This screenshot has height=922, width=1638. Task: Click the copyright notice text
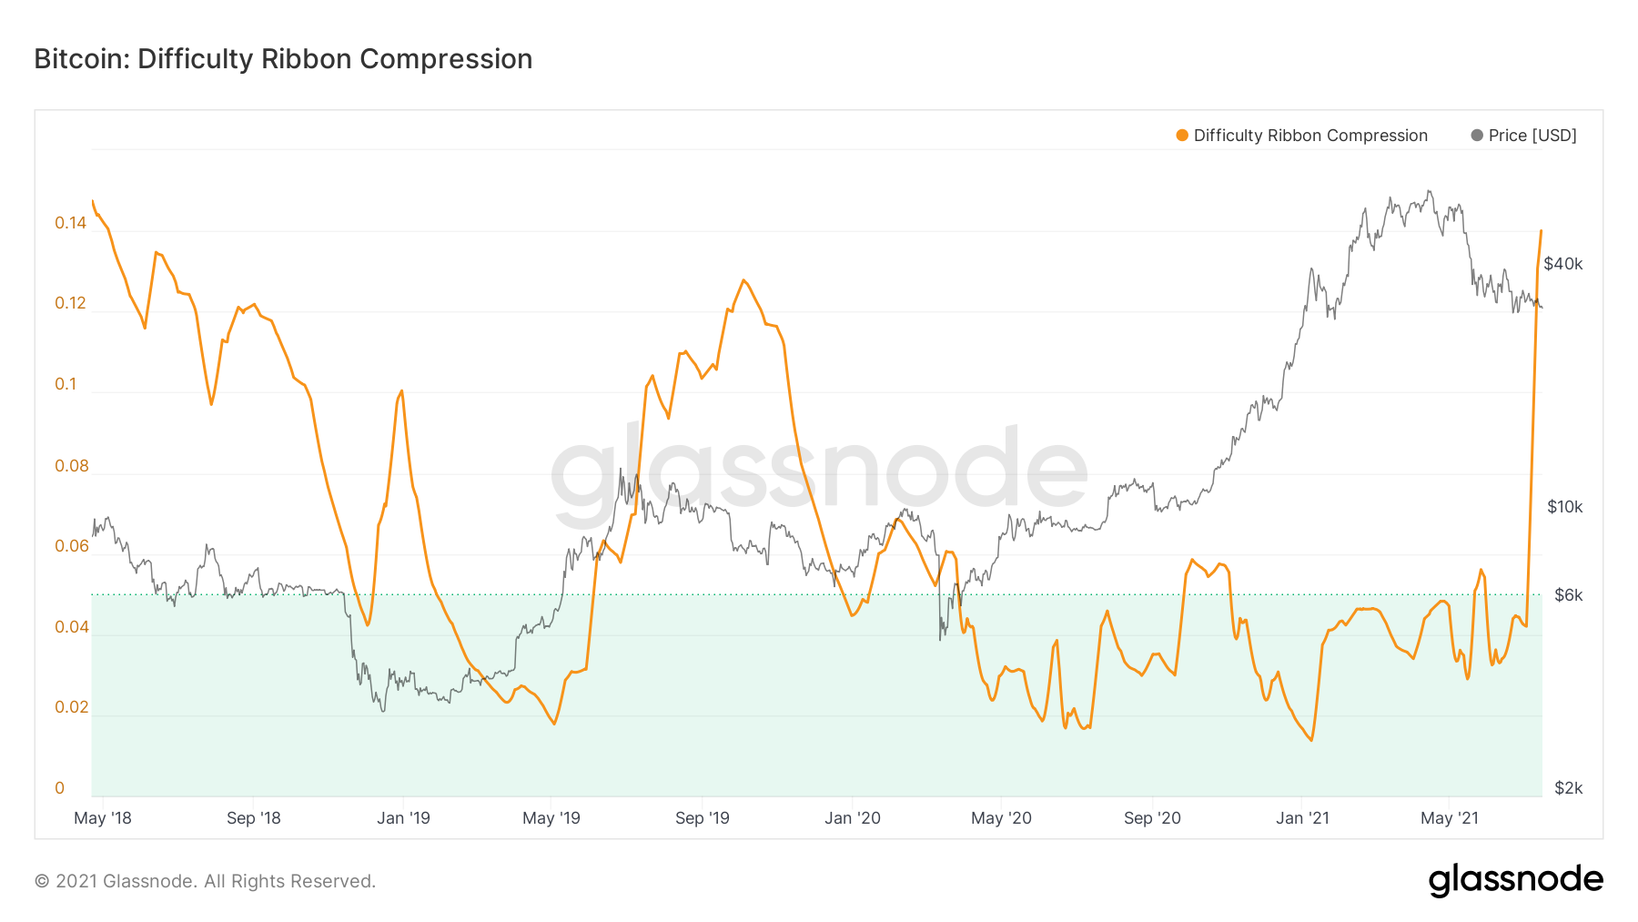point(205,881)
